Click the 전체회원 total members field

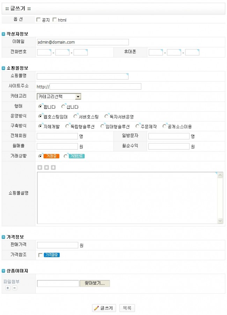pos(57,136)
